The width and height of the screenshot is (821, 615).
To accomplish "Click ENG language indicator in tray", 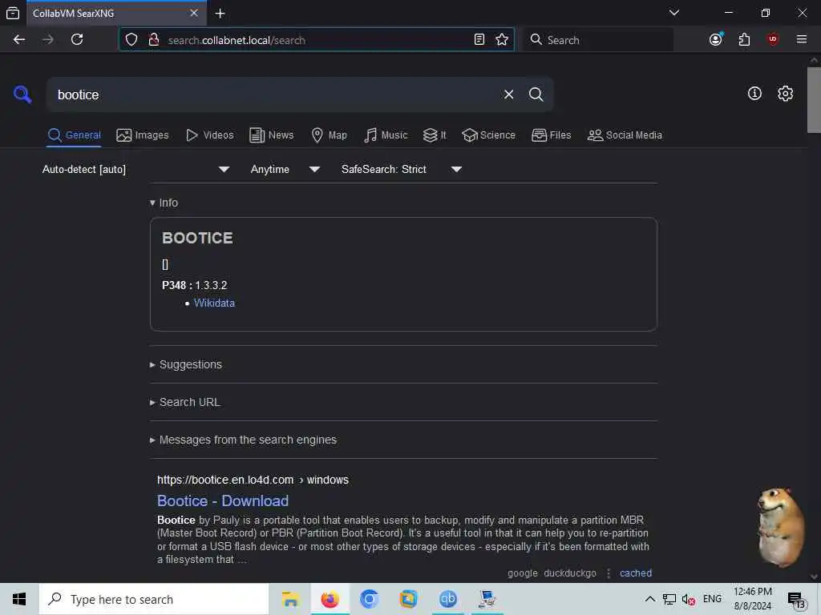I will coord(712,599).
